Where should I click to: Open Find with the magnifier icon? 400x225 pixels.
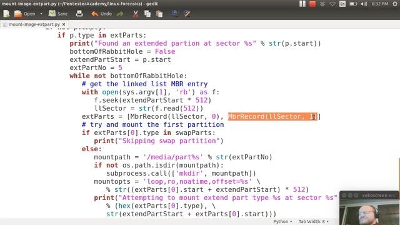point(175,14)
